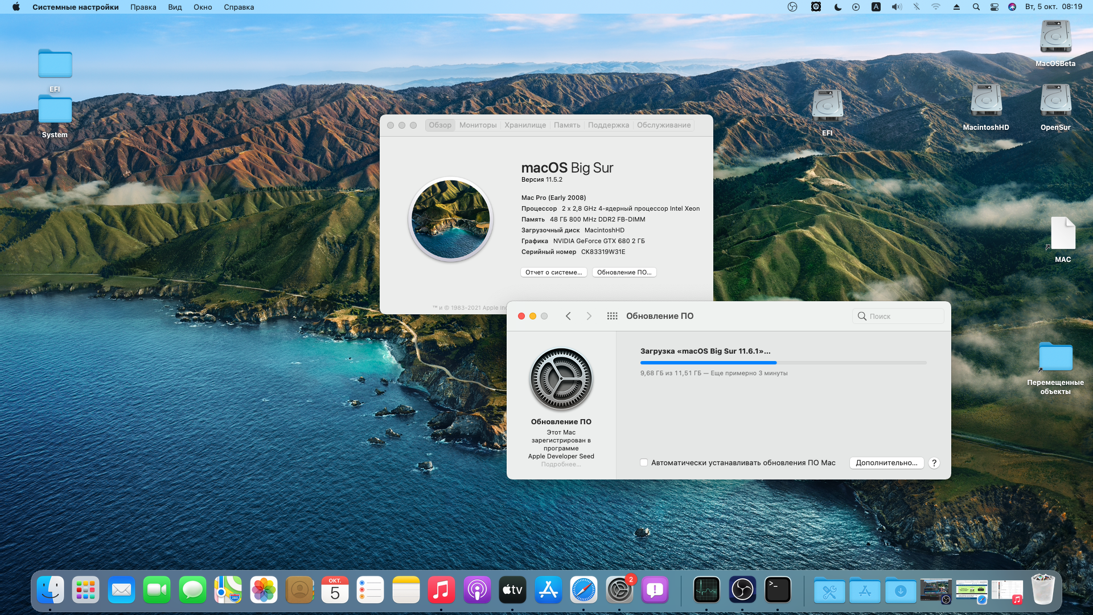Enable automatic Mac software updates checkbox

[644, 462]
